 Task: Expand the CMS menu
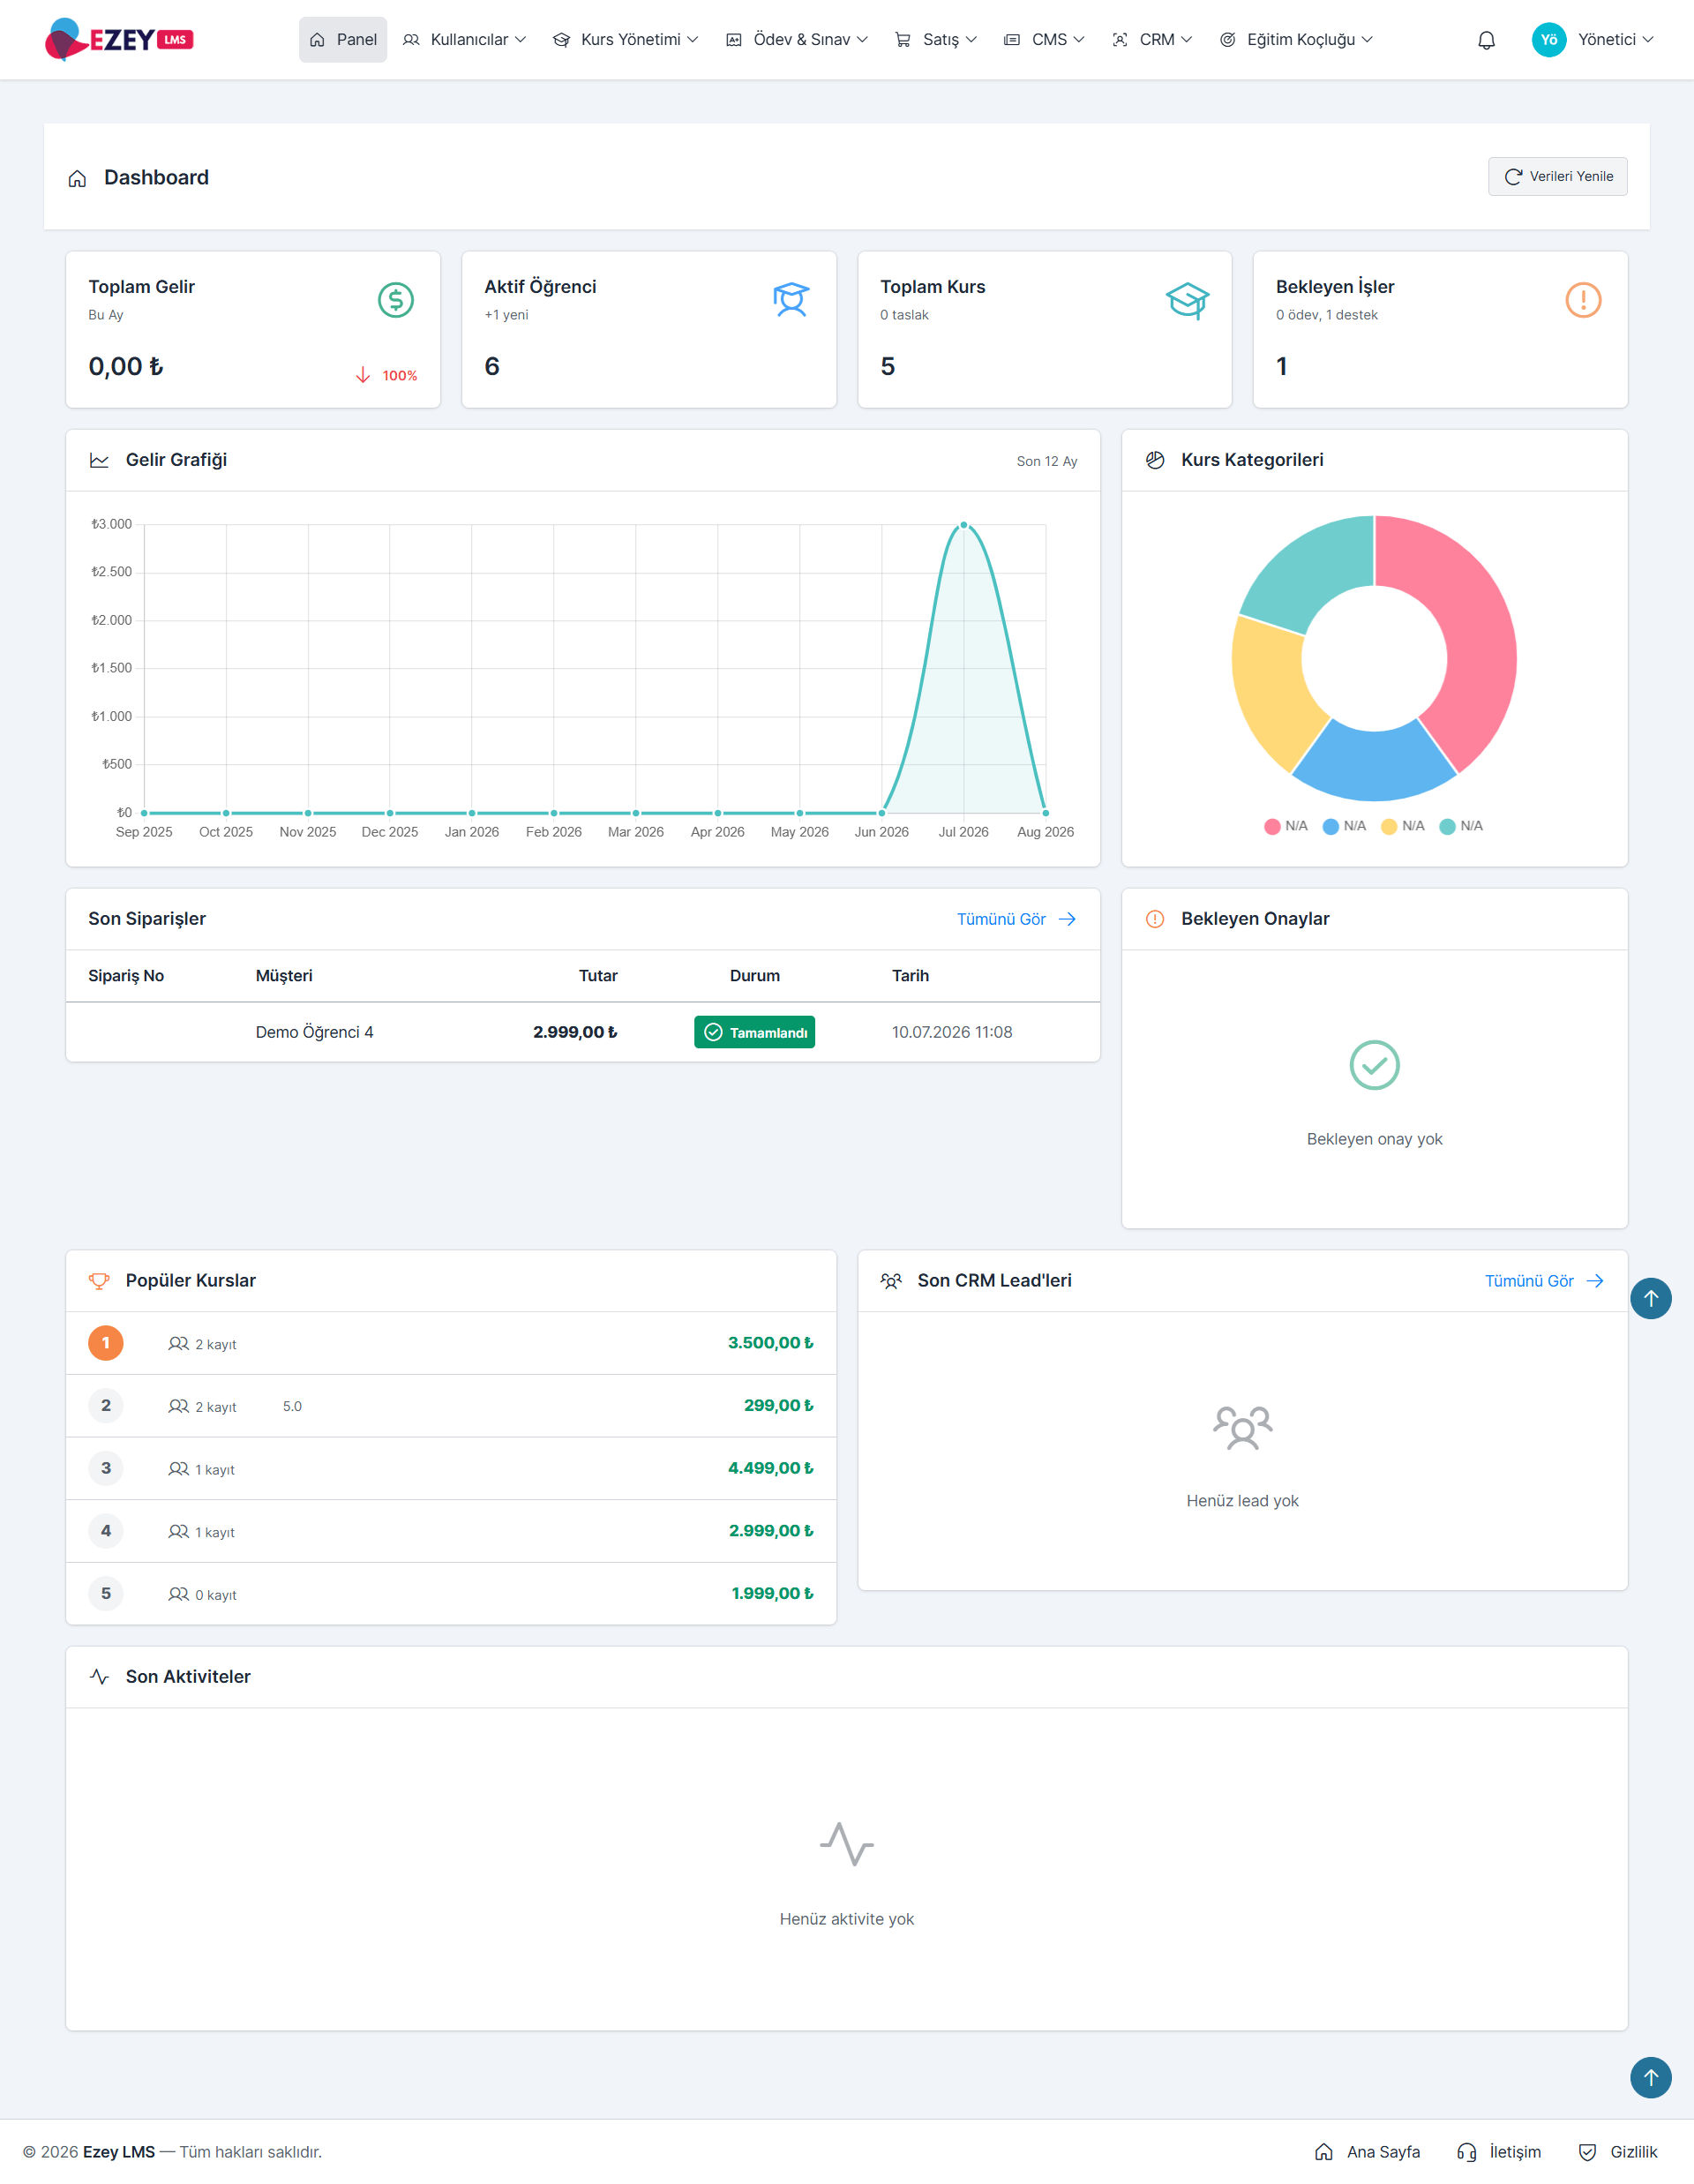[1044, 40]
